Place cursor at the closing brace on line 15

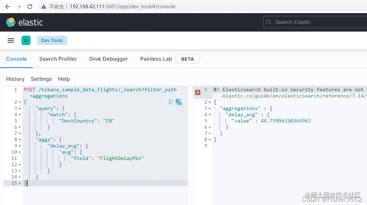point(25,183)
